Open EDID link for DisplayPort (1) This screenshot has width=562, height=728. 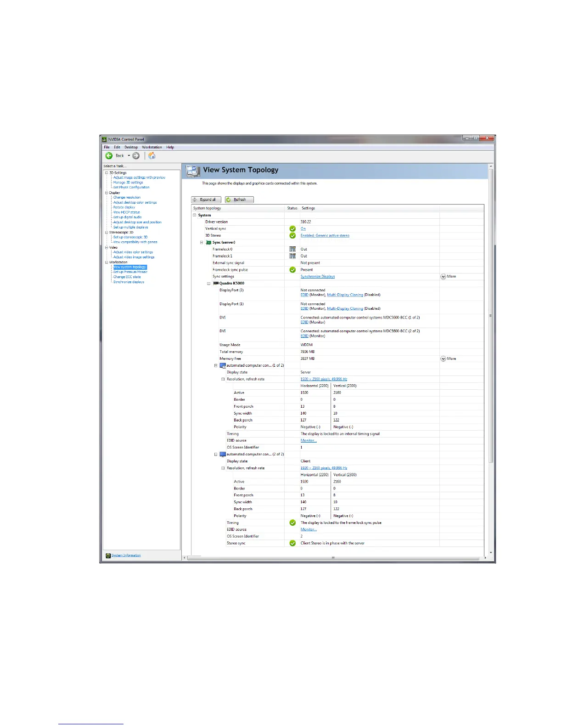(x=304, y=308)
